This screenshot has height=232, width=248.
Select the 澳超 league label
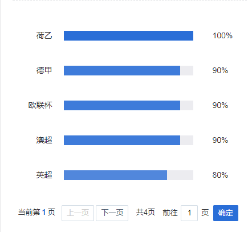[x=44, y=140]
